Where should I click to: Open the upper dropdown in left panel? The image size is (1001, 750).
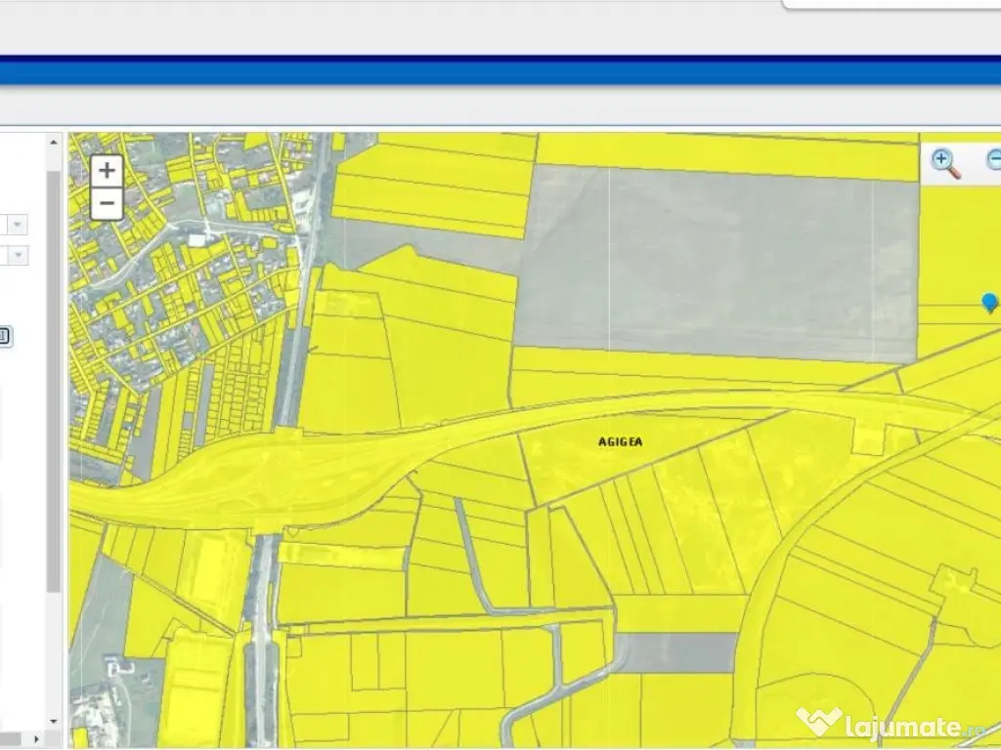pos(18,225)
